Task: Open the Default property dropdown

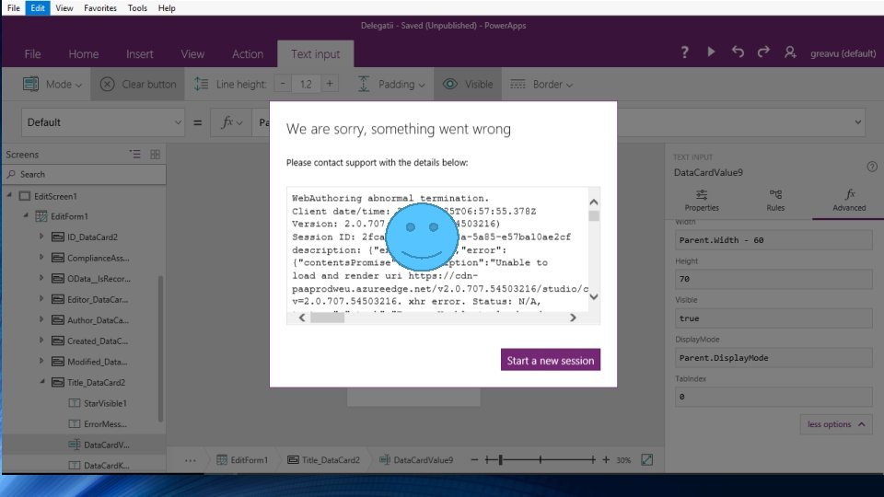Action: pyautogui.click(x=102, y=122)
